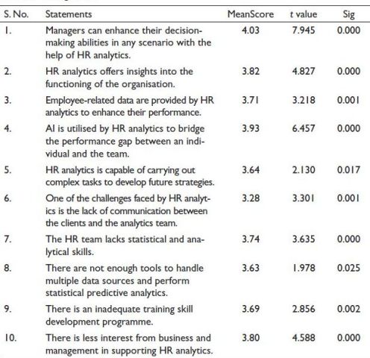Select t value 7.945
Viewport: 370px width, 358px height.
tap(304, 30)
